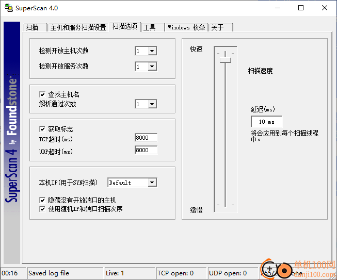Click the 扫描速度 label
The image size is (337, 280).
coord(261,71)
